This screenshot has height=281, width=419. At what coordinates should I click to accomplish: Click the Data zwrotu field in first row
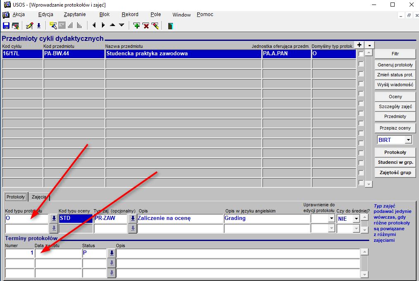58,253
